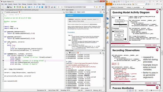The image size is (163, 92).
Task: Go to parent directory up arrow icon
Action: [103, 7]
